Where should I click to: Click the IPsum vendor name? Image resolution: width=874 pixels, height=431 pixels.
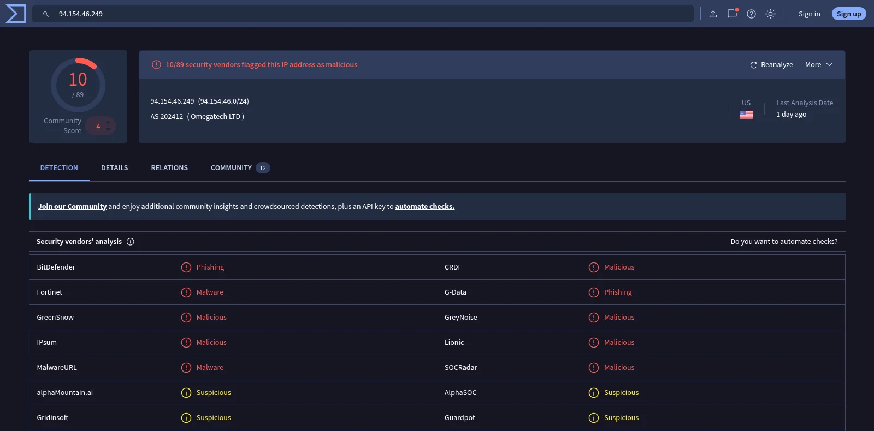(x=47, y=343)
